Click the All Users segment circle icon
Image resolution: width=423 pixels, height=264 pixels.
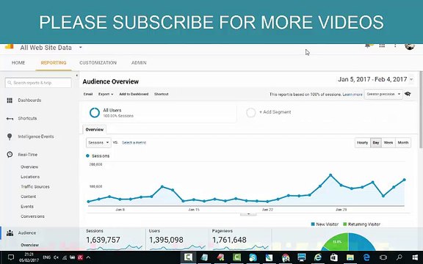95,113
